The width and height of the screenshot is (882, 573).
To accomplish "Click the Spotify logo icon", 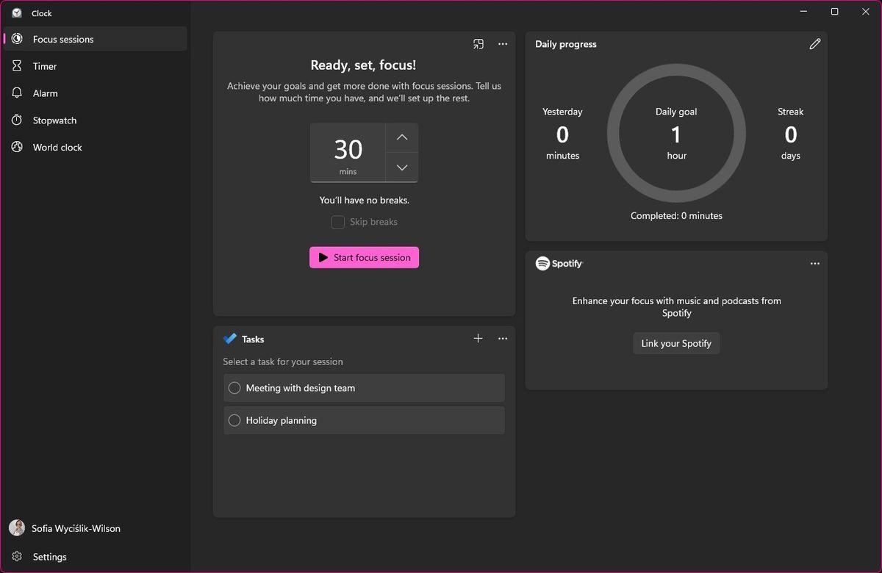I will click(x=542, y=263).
